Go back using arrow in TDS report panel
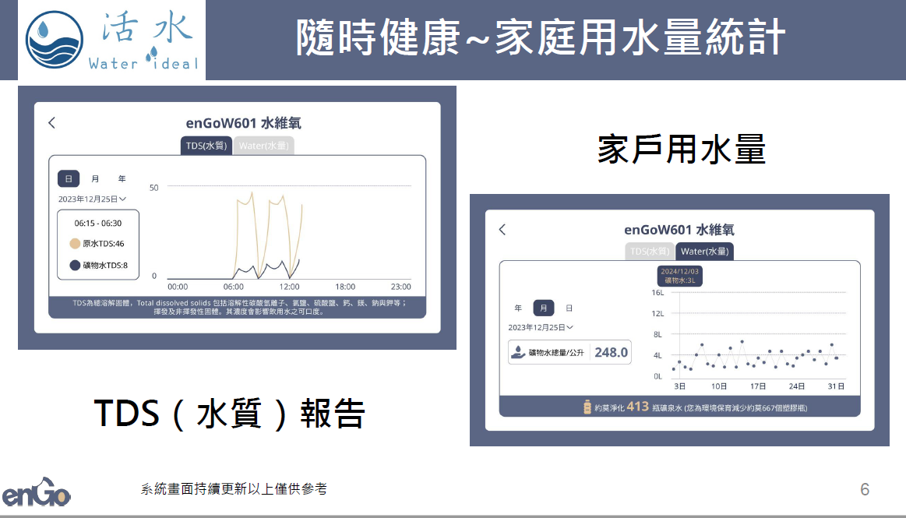Screen dimensions: 906x518 tap(52, 123)
